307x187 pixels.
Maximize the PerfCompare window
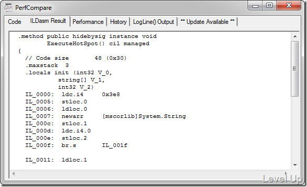(269, 6)
